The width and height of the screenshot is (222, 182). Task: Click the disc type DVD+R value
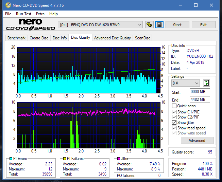(193, 51)
